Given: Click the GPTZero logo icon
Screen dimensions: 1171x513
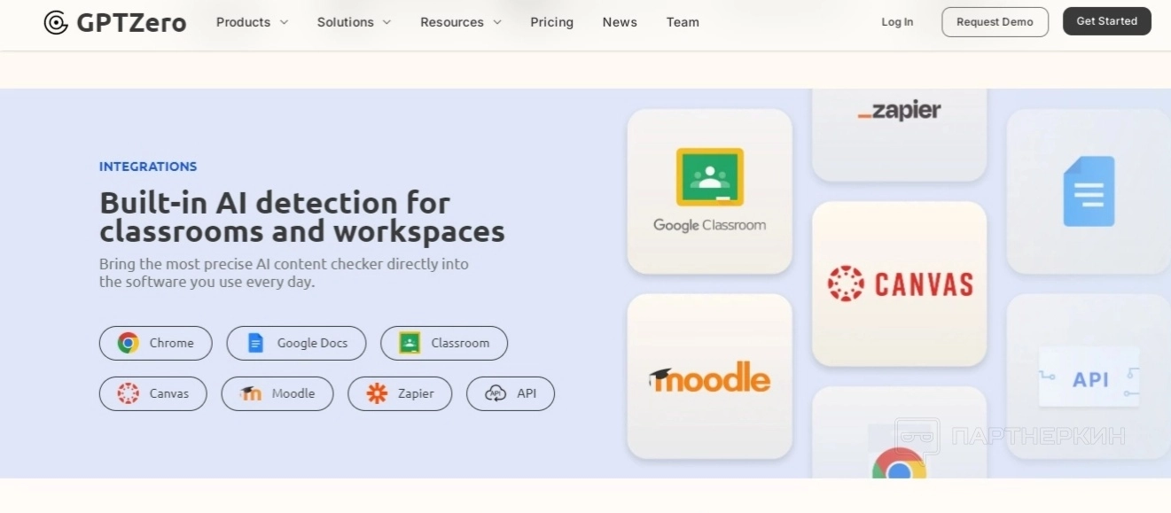Looking at the screenshot, I should pyautogui.click(x=56, y=22).
